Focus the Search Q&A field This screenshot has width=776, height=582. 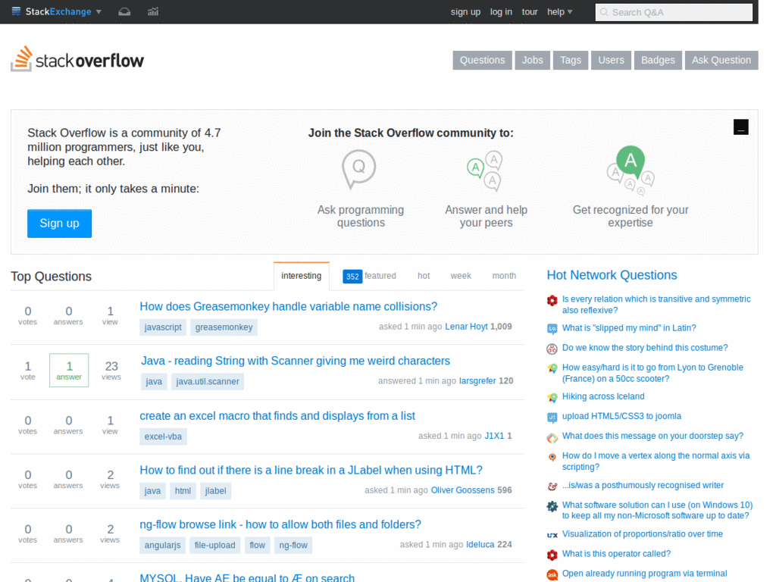click(x=674, y=12)
